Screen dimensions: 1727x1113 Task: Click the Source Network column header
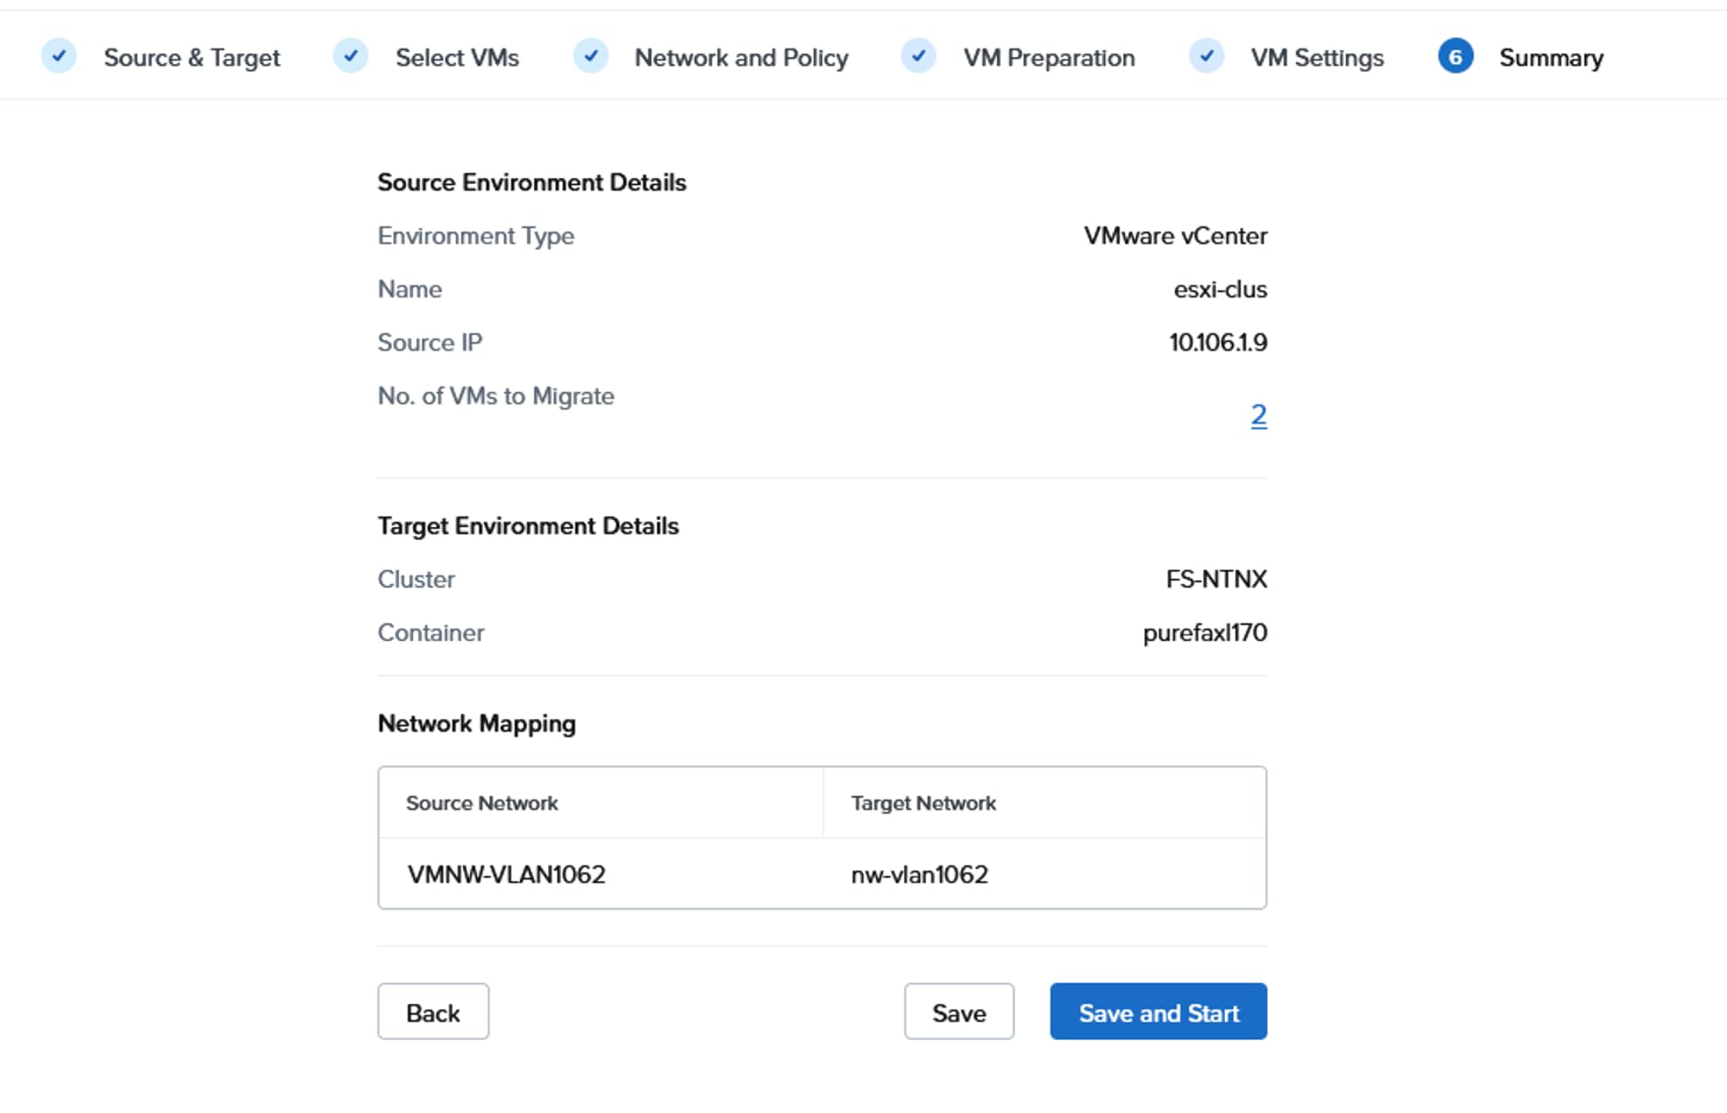coord(482,803)
